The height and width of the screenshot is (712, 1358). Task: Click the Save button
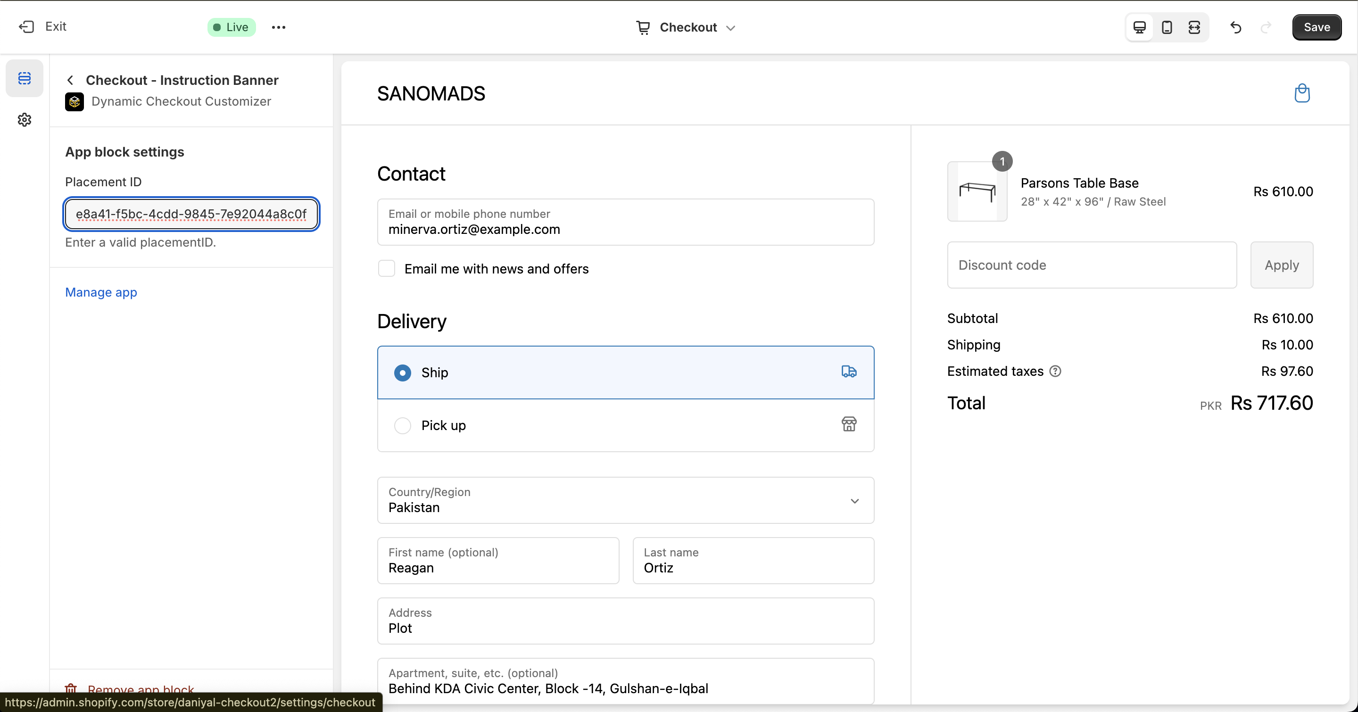[x=1317, y=27]
